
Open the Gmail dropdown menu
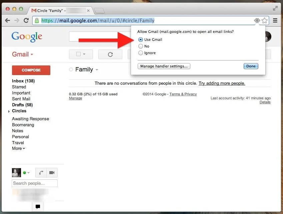click(x=23, y=54)
